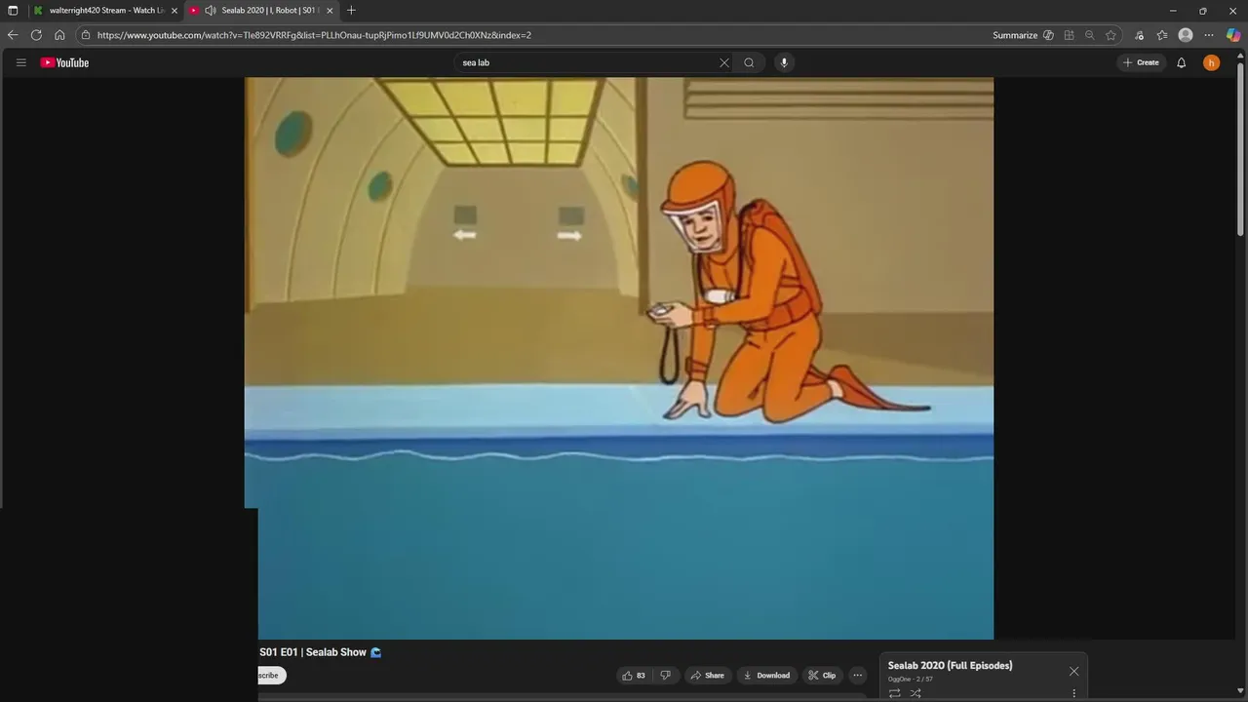Viewport: 1248px width, 702px height.
Task: Open the YouTube guide hamburger menu
Action: [20, 62]
